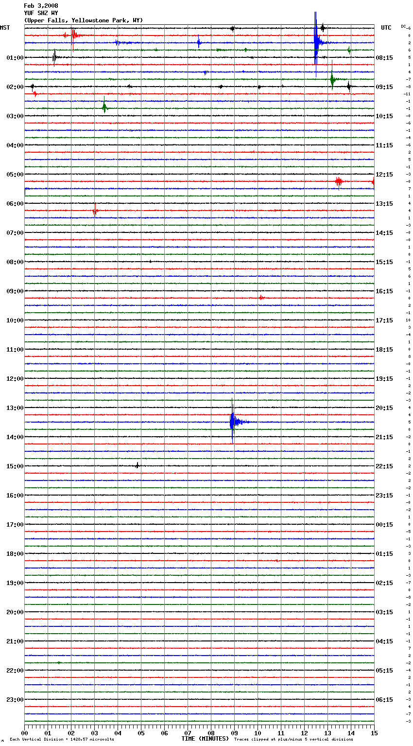Click minute 03 on the bottom axis
413x746 pixels.
[94, 733]
